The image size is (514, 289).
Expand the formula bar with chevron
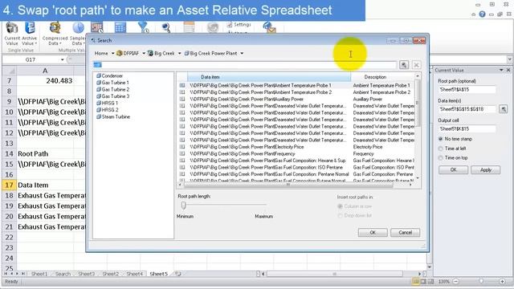510,59
